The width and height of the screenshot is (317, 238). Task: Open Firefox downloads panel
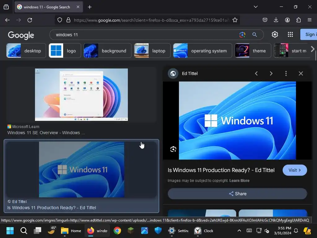click(276, 20)
